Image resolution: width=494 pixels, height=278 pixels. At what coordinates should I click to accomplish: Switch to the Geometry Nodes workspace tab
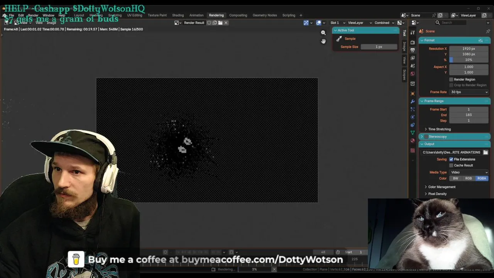coord(265,15)
